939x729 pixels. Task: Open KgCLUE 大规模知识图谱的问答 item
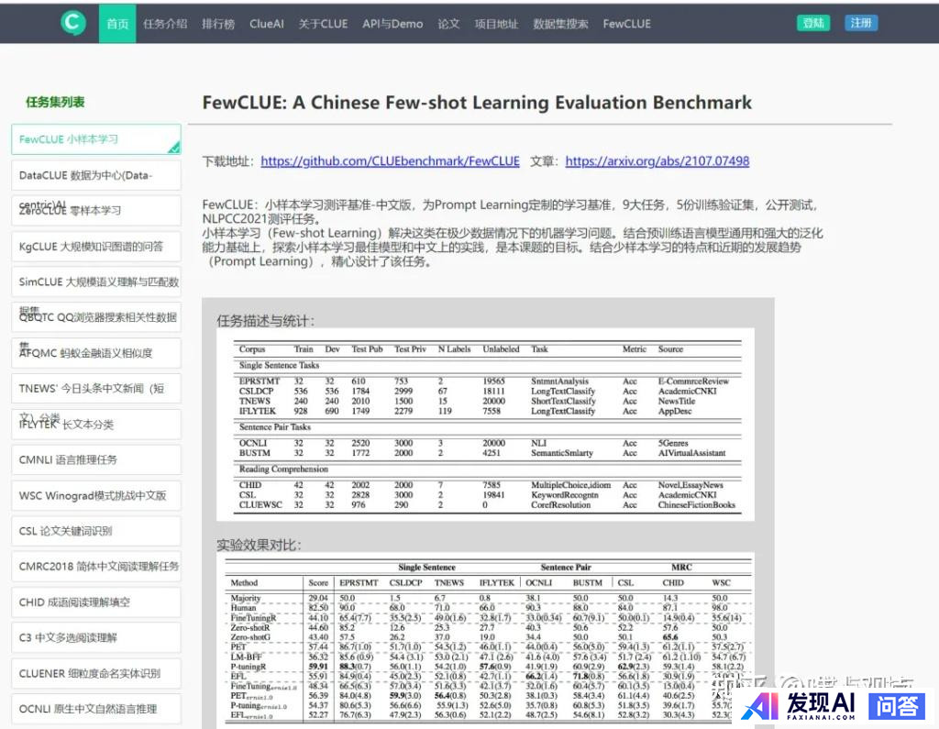pos(95,246)
